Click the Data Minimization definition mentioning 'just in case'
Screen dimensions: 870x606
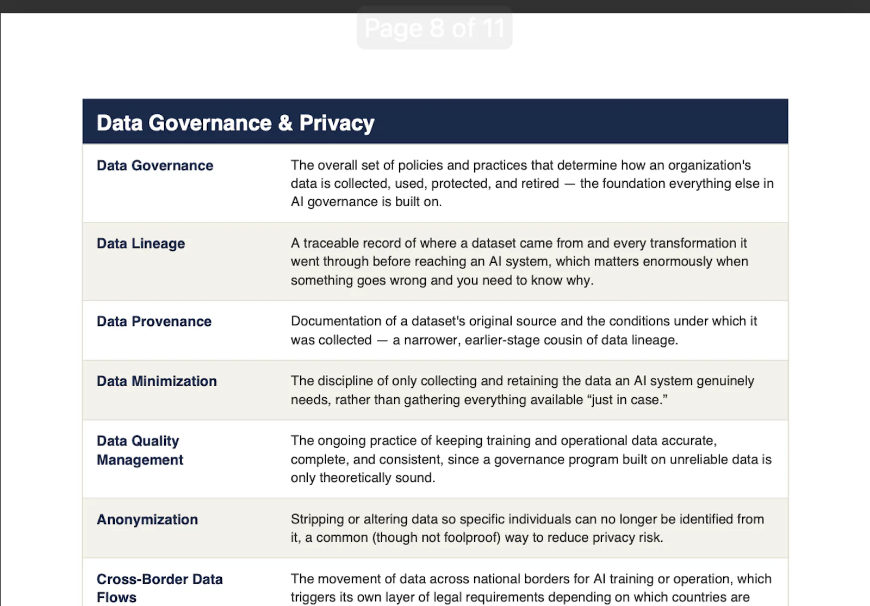(522, 390)
